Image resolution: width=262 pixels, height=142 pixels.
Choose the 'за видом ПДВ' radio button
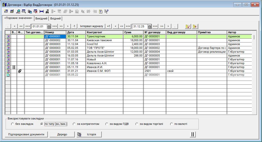click(107, 124)
